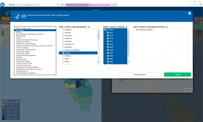The height and width of the screenshot is (122, 203).
Task: Click the bar chart icon in background toolbar
Action: (x=196, y=19)
